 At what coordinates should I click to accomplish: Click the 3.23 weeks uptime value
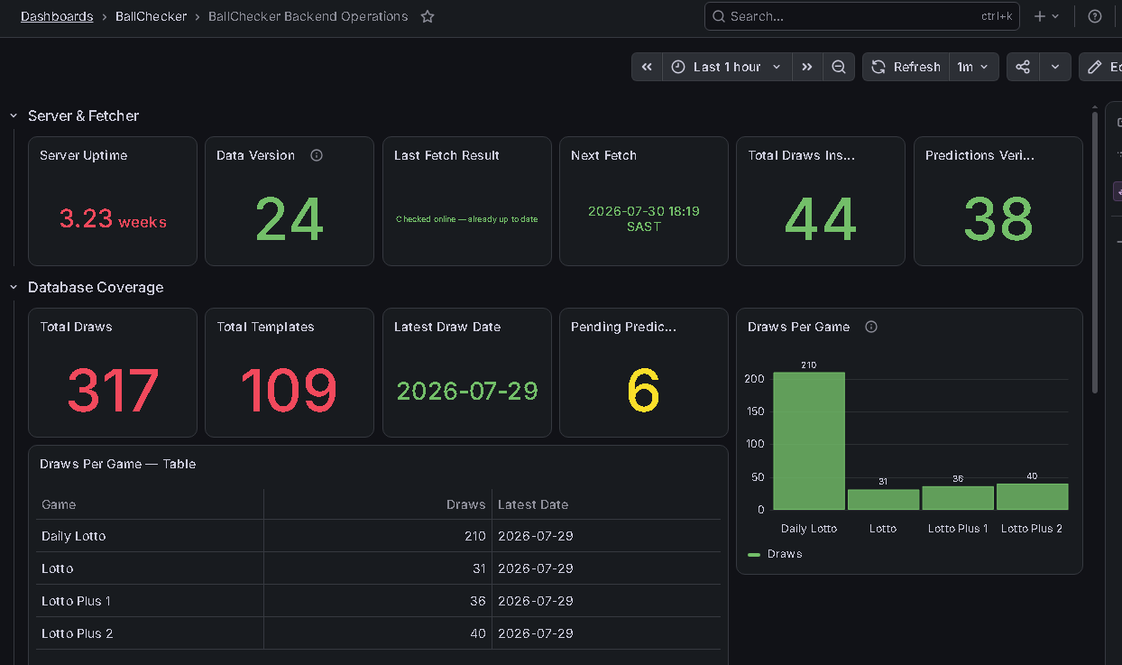(x=113, y=218)
